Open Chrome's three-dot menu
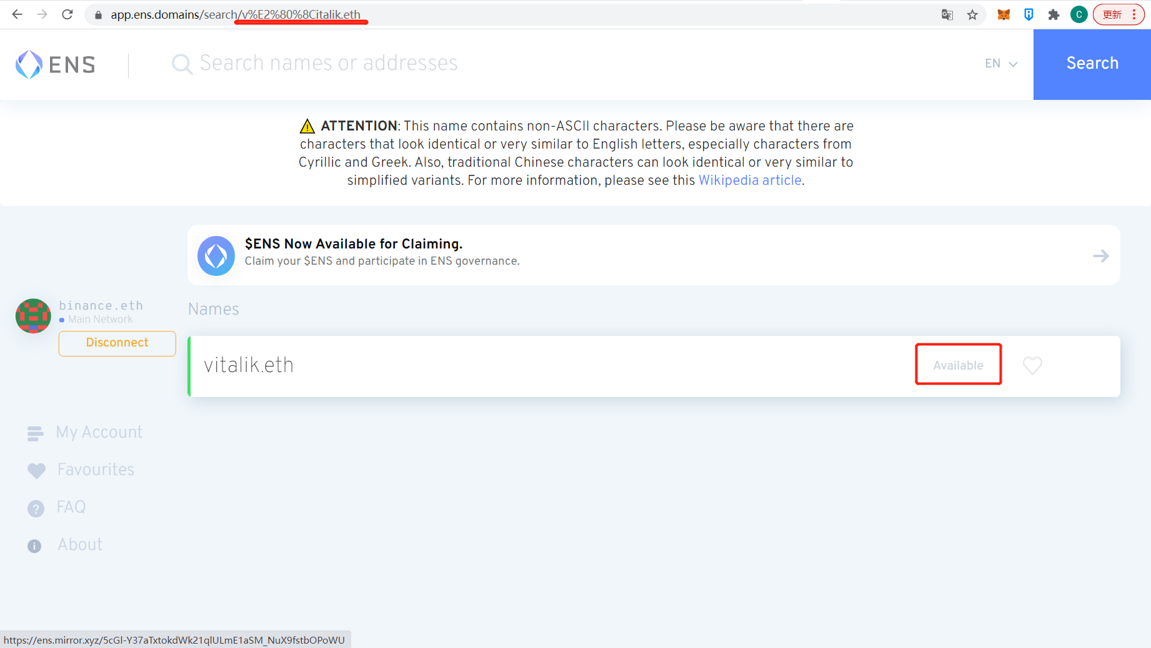 pos(1134,14)
